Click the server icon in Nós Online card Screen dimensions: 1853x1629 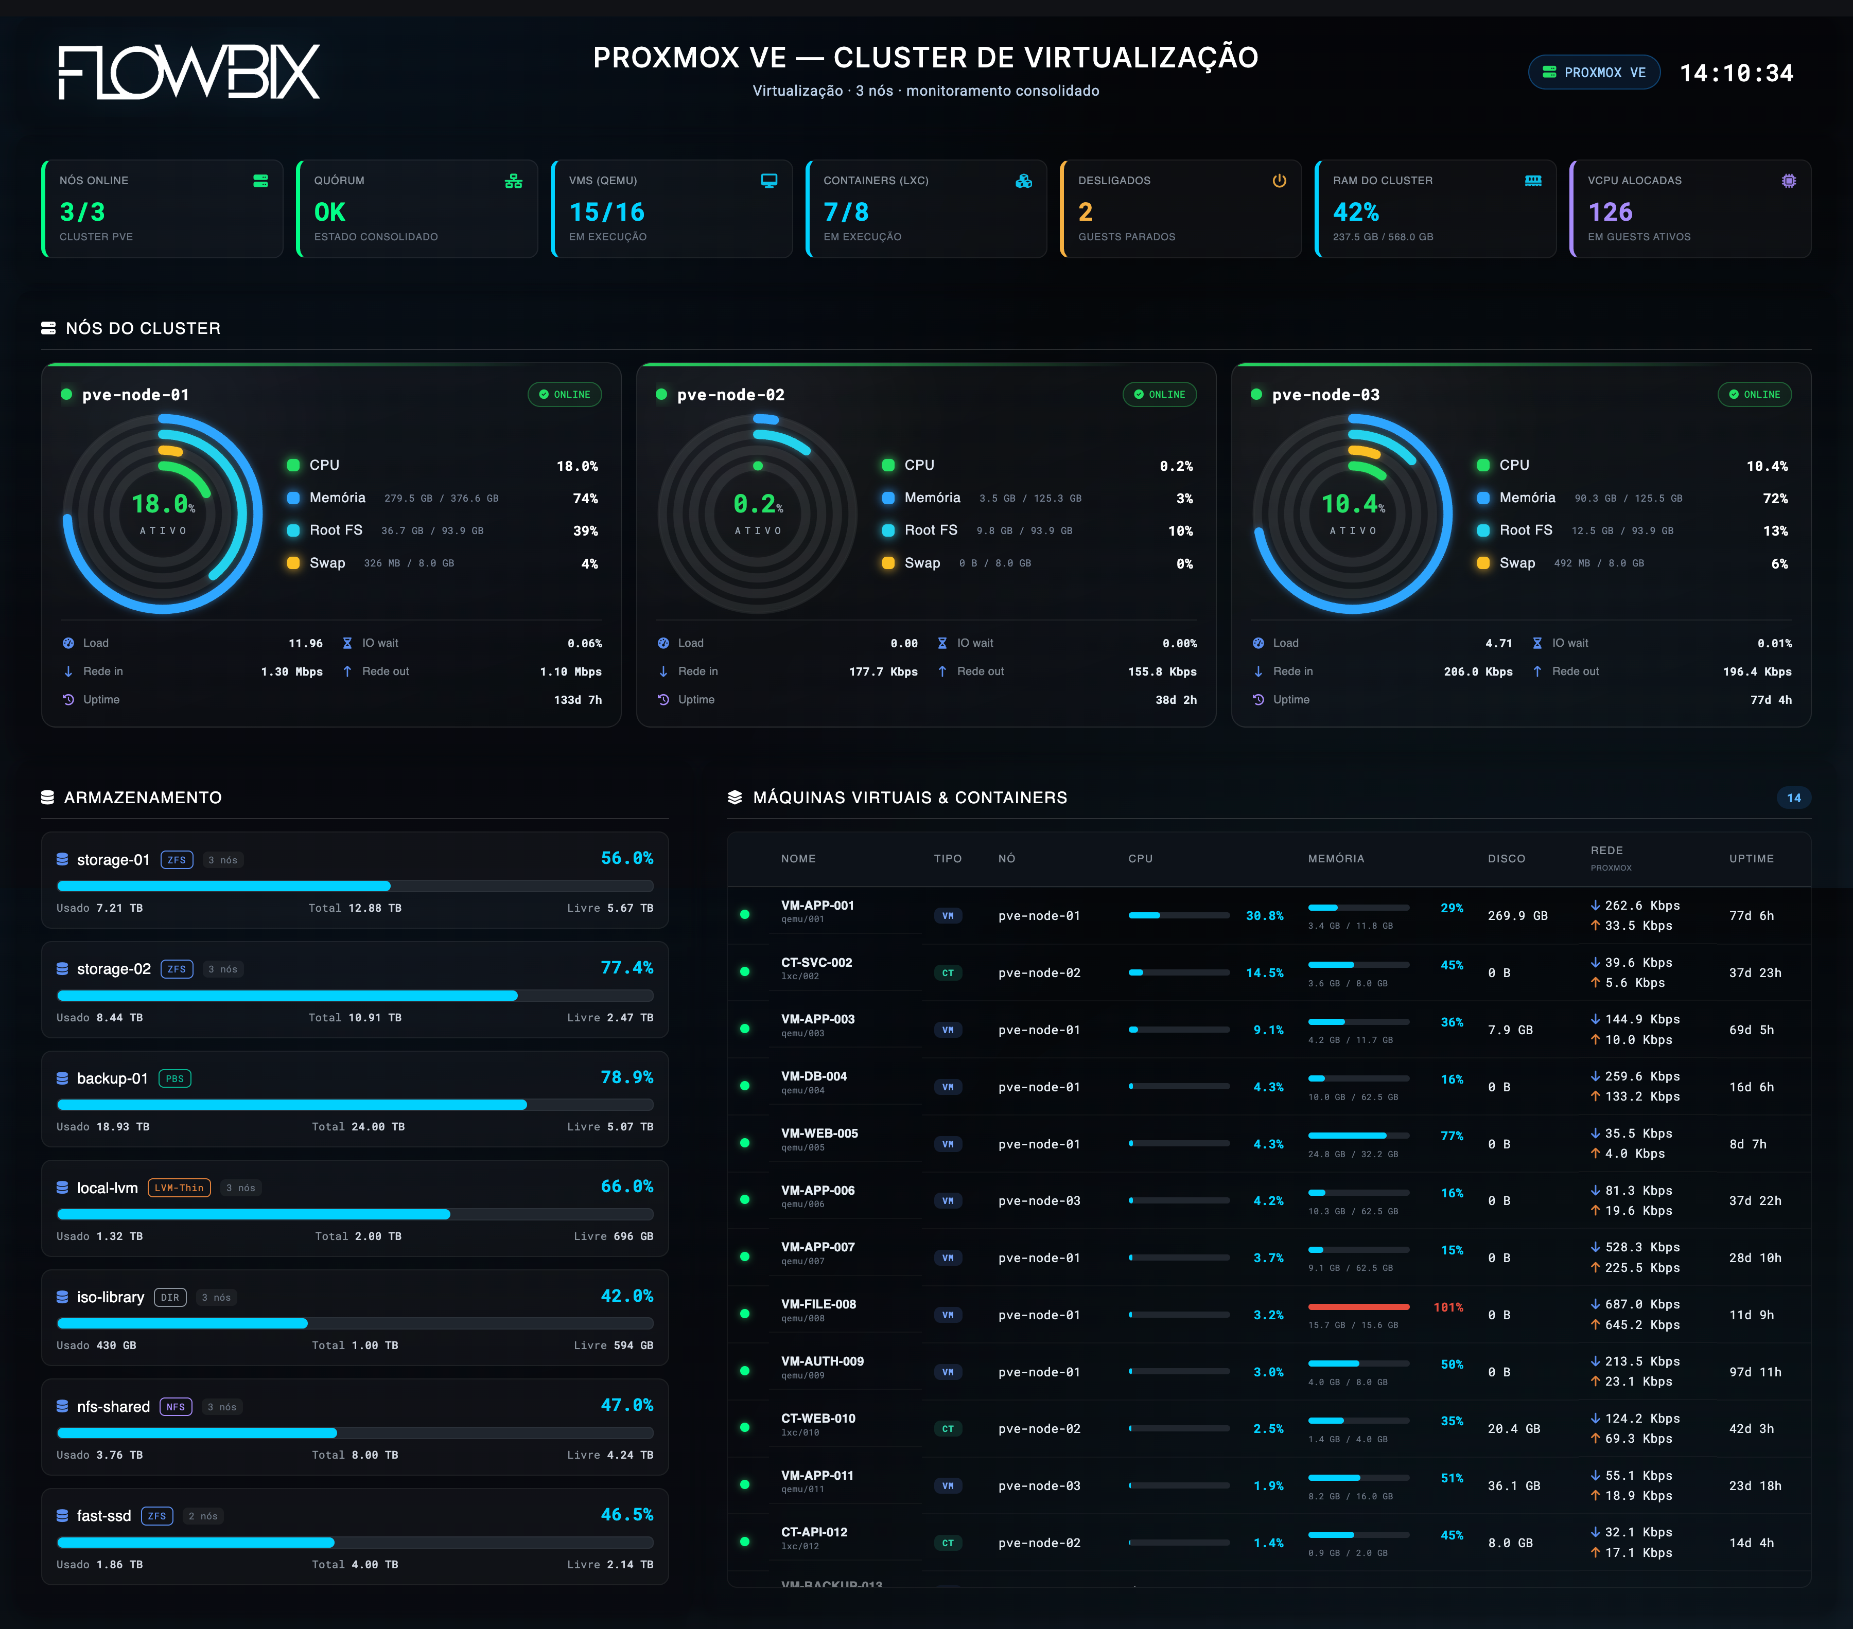[x=260, y=181]
